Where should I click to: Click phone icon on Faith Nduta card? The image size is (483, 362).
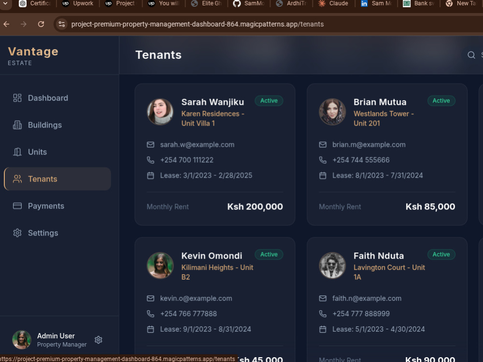(x=323, y=314)
